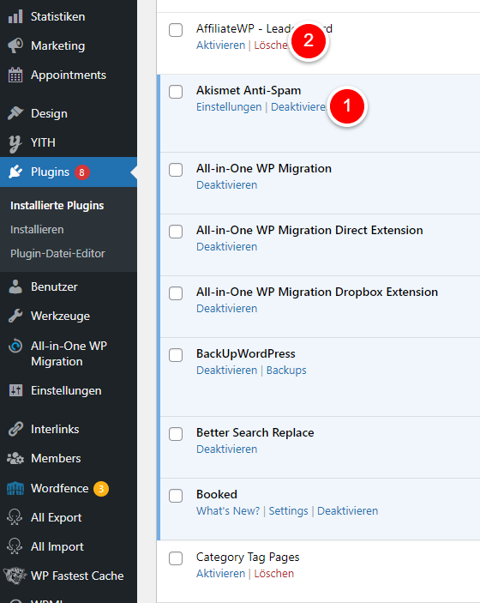The width and height of the screenshot is (480, 603).
Task: Tick the AffiliateWP - Leaderboard checkbox
Action: pos(176,30)
